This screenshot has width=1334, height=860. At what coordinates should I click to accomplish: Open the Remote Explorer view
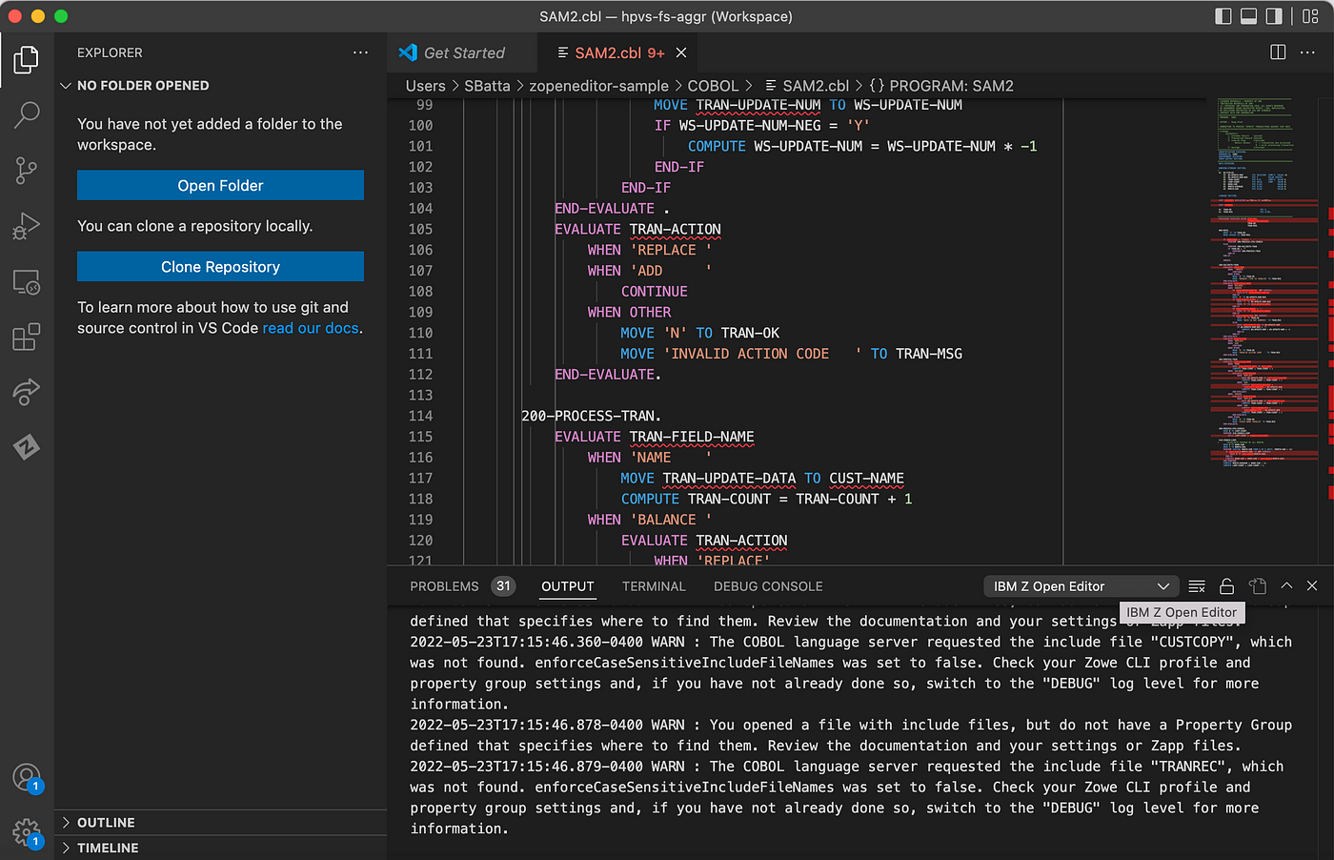point(27,281)
